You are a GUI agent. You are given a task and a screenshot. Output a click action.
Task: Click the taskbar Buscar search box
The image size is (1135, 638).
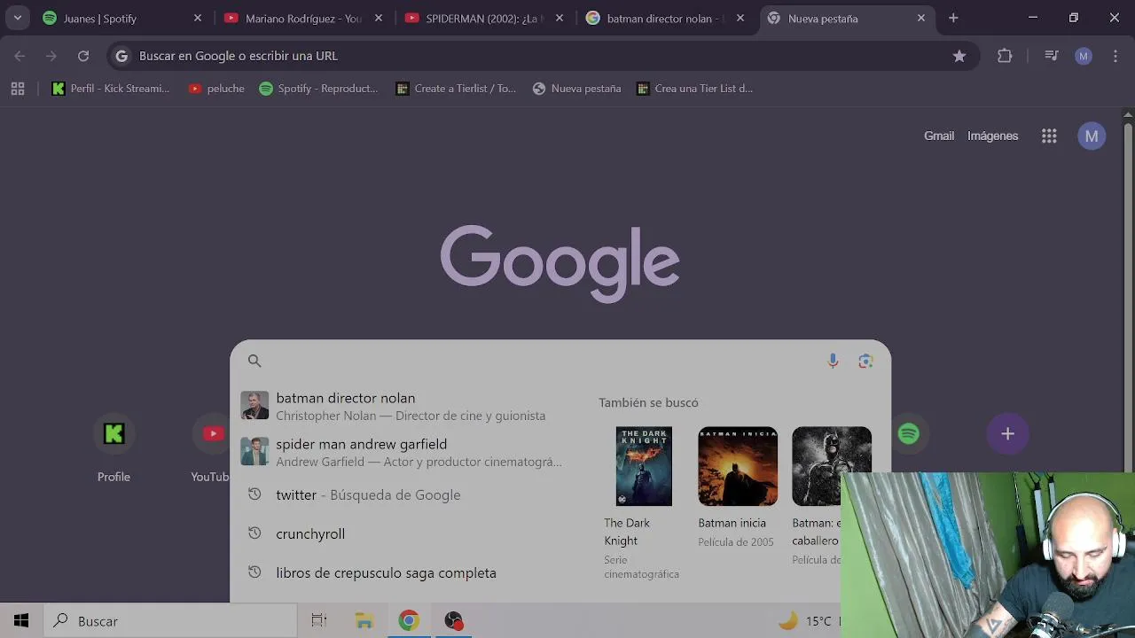point(170,621)
